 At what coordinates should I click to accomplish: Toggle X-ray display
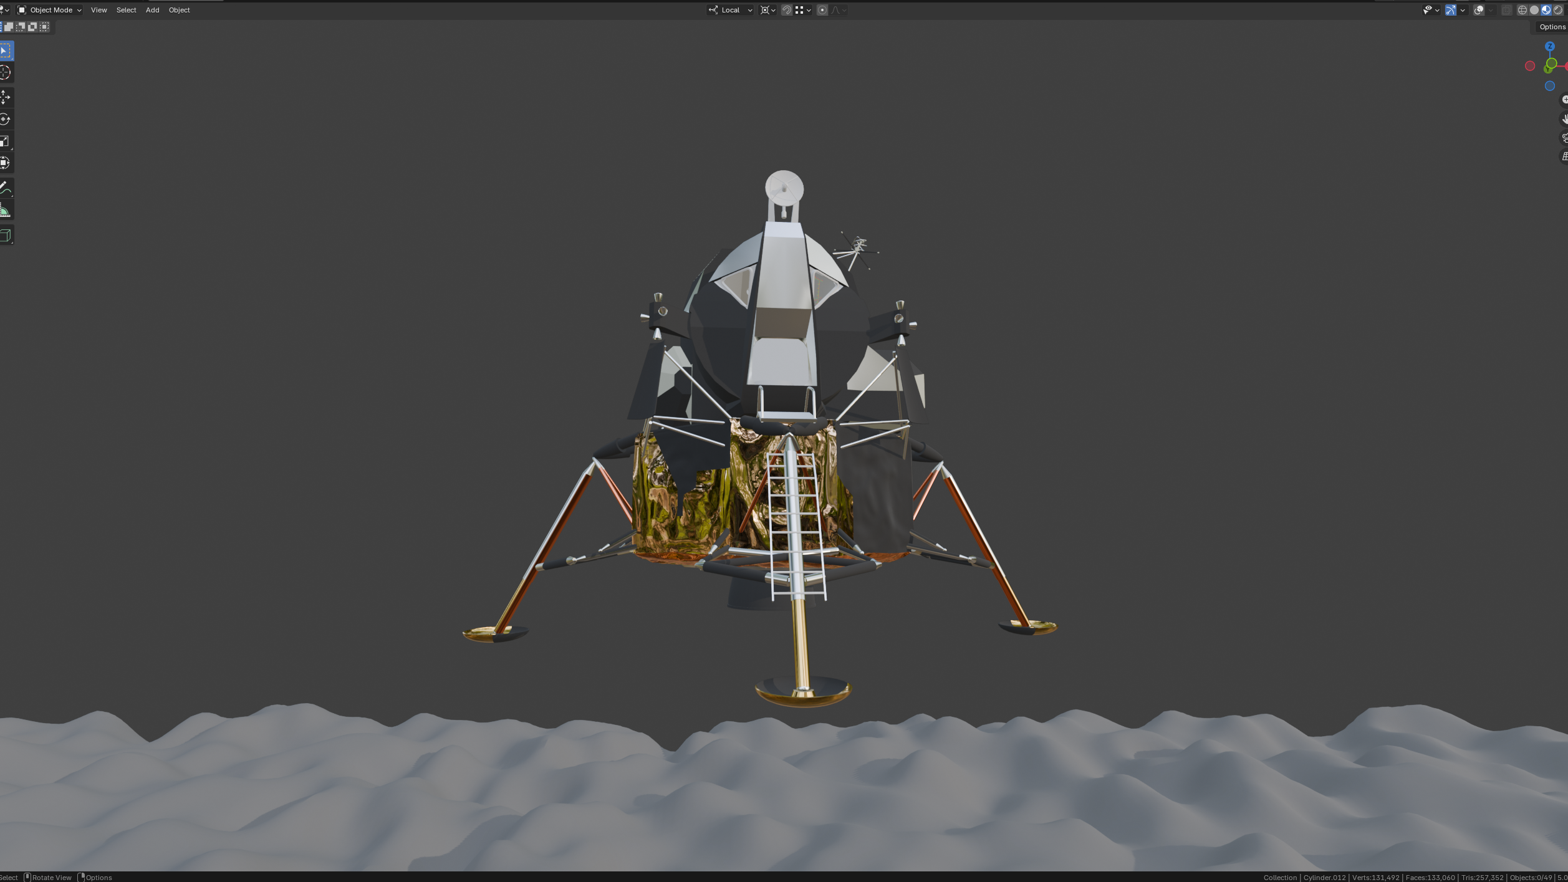[1507, 10]
